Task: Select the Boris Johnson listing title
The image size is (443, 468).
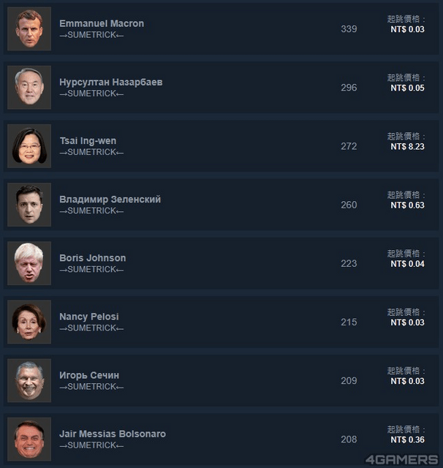Action: [x=93, y=257]
